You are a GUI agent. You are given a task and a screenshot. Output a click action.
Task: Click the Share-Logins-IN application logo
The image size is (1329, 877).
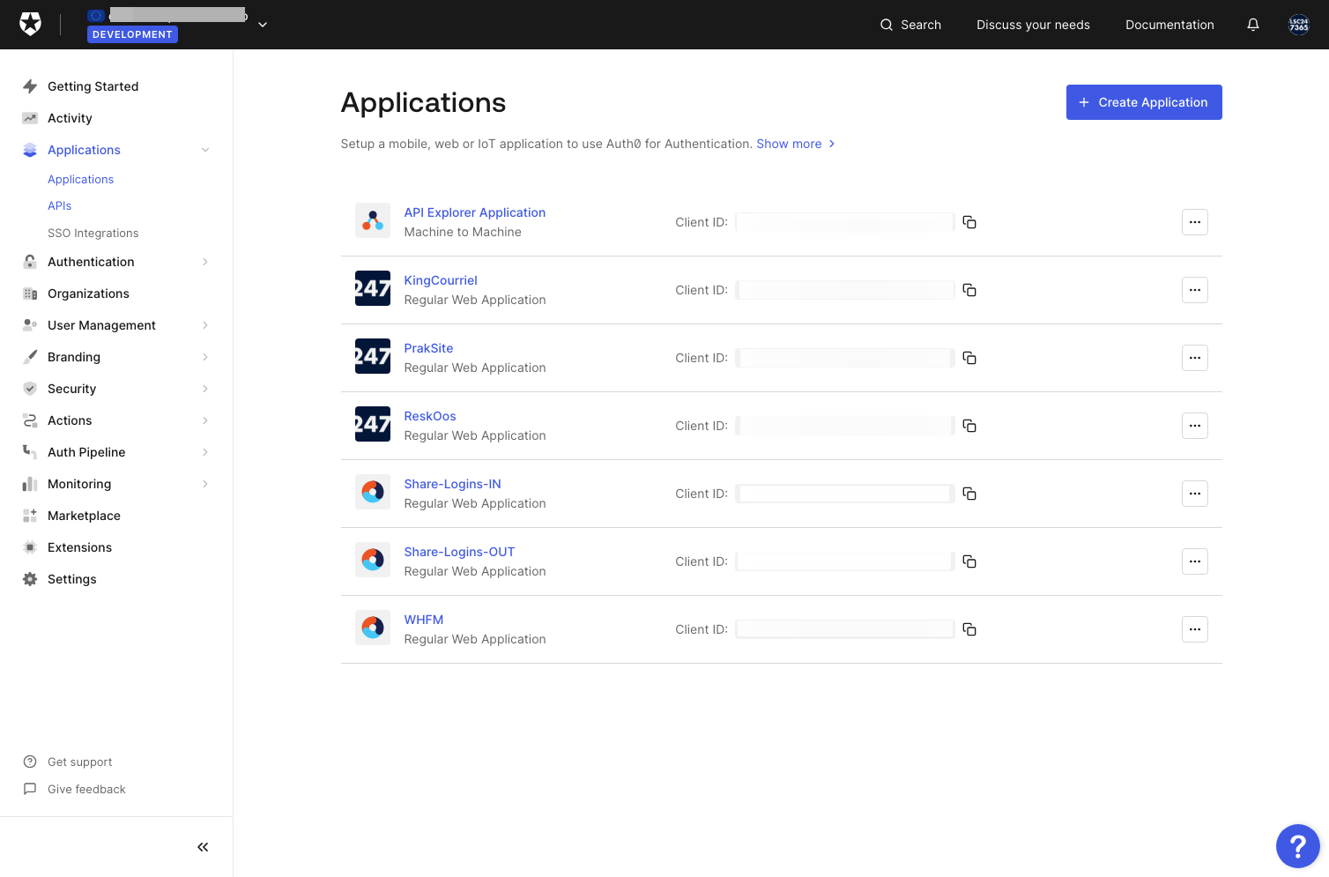coord(373,492)
